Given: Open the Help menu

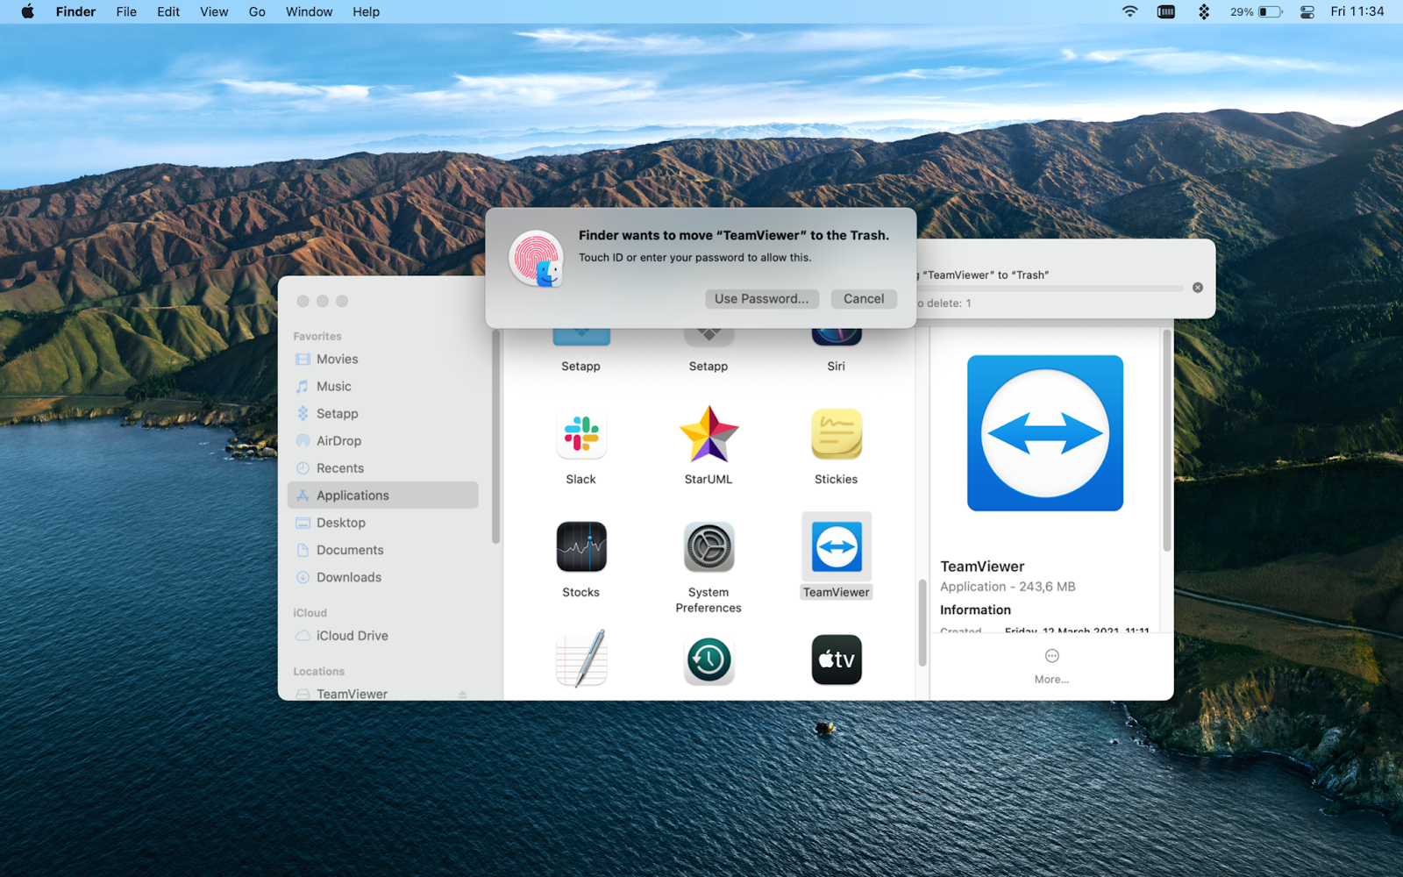Looking at the screenshot, I should pyautogui.click(x=366, y=11).
